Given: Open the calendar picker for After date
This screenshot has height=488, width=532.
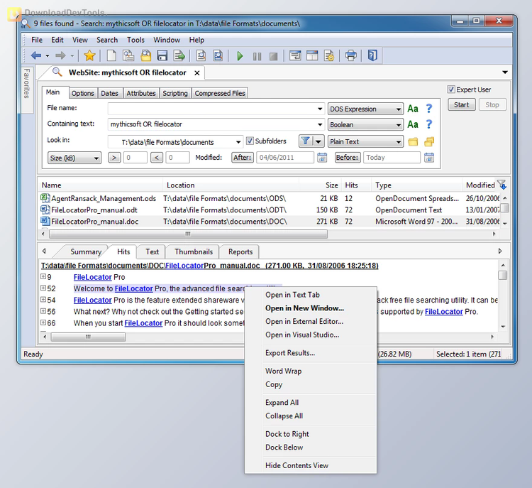Looking at the screenshot, I should pyautogui.click(x=322, y=158).
